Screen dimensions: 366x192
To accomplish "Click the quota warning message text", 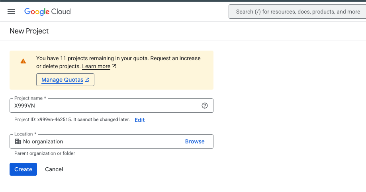I will 118,62.
